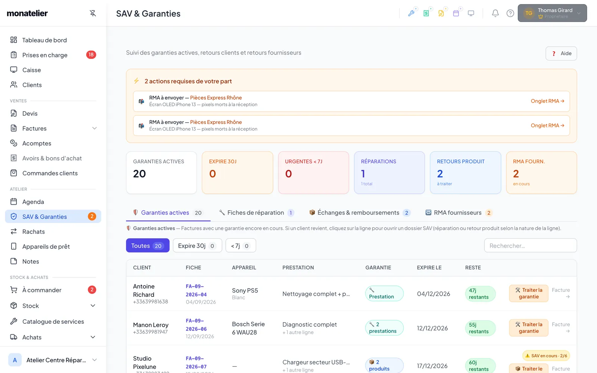Click the 55j restants badge
The height and width of the screenshot is (373, 597).
480,328
